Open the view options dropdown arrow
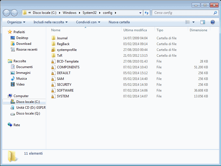Image resolution: width=221 pixels, height=166 pixels. [193, 22]
